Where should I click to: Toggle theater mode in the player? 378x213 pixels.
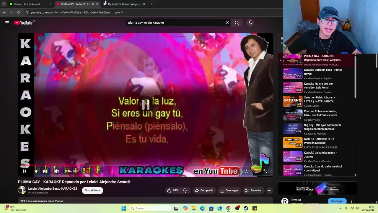256,171
